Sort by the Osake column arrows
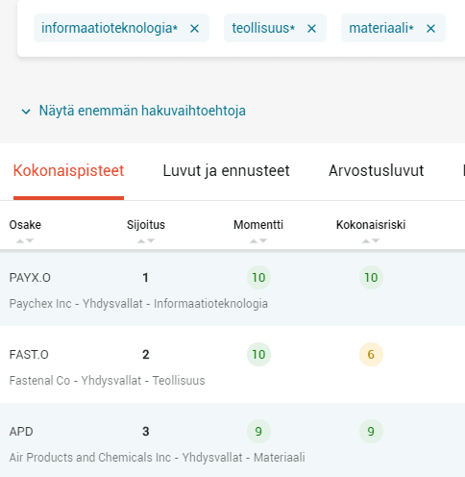The image size is (465, 477). (25, 240)
